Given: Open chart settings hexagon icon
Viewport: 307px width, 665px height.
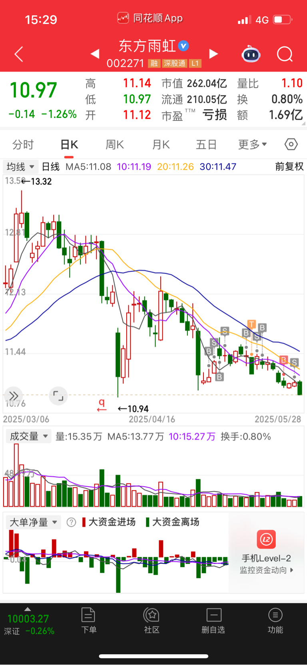Looking at the screenshot, I should click(291, 144).
